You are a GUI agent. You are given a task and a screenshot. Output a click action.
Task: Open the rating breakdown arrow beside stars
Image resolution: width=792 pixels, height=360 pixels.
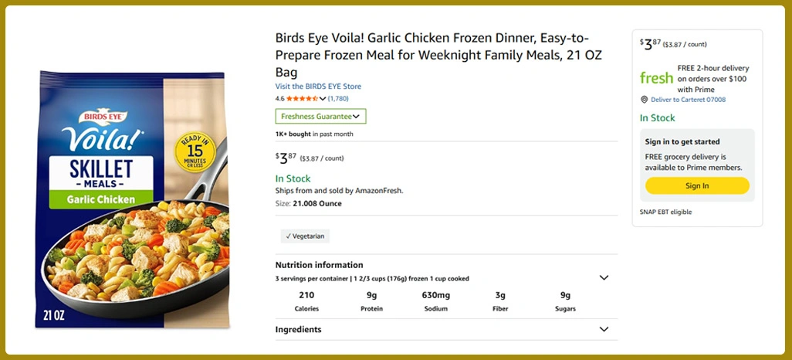[x=323, y=99]
